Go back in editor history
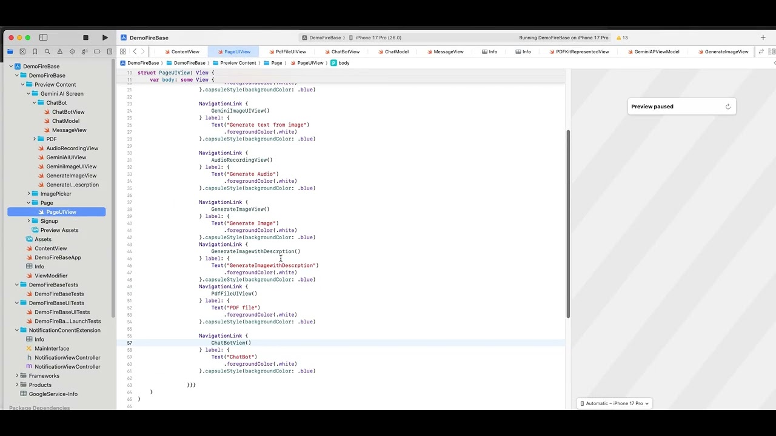Screen dimensions: 776x436 [x=135, y=51]
